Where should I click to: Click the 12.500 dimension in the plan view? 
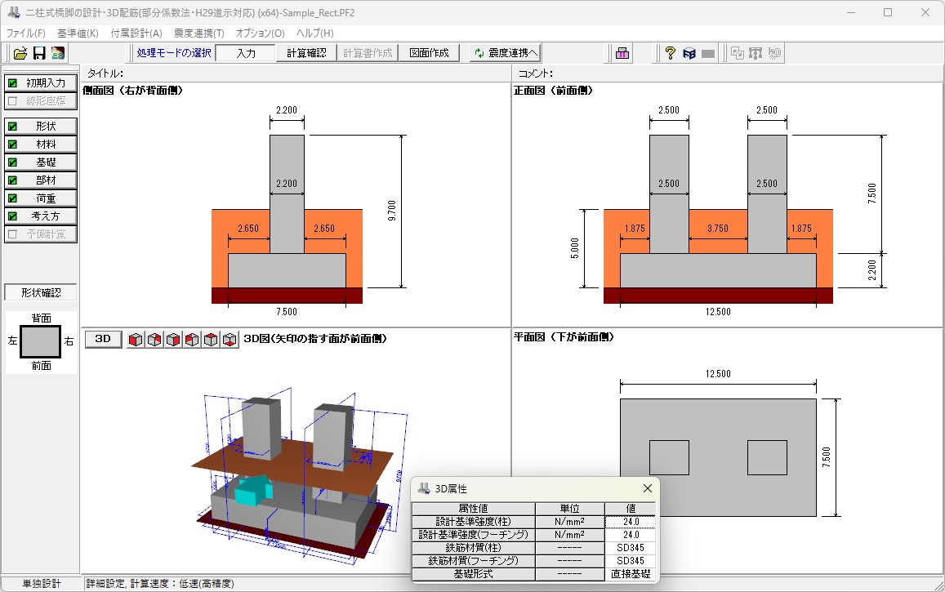(719, 374)
